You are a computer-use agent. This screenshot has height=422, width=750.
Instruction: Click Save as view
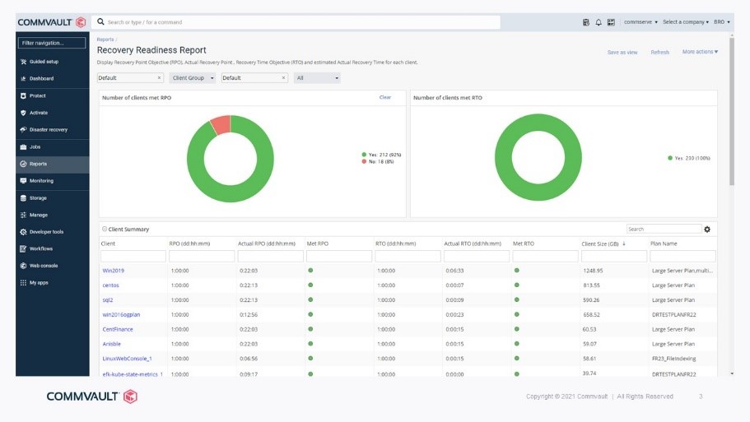pos(622,52)
